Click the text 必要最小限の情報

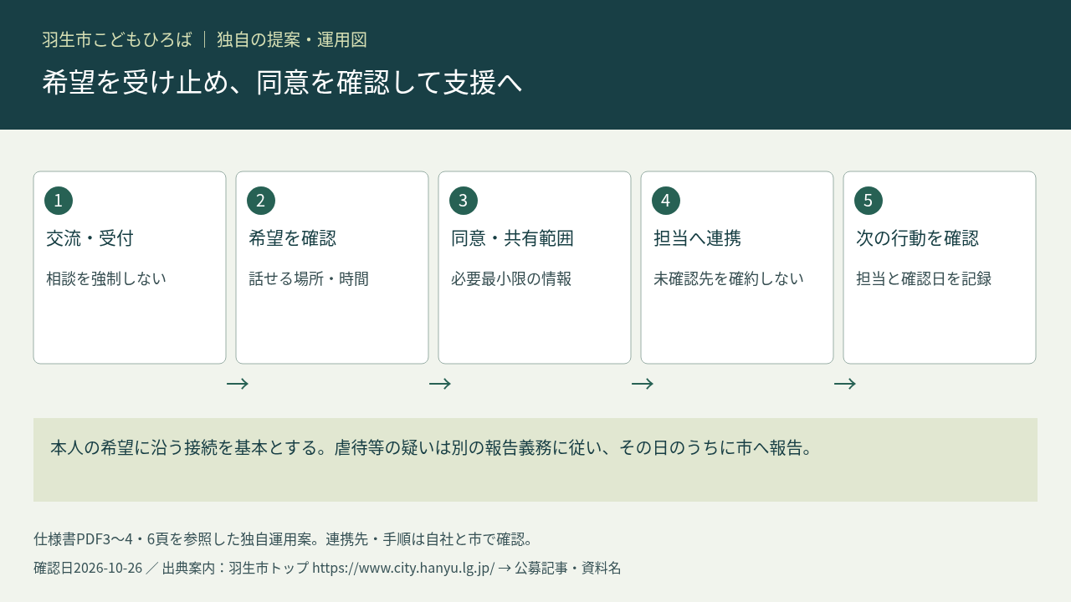511,278
